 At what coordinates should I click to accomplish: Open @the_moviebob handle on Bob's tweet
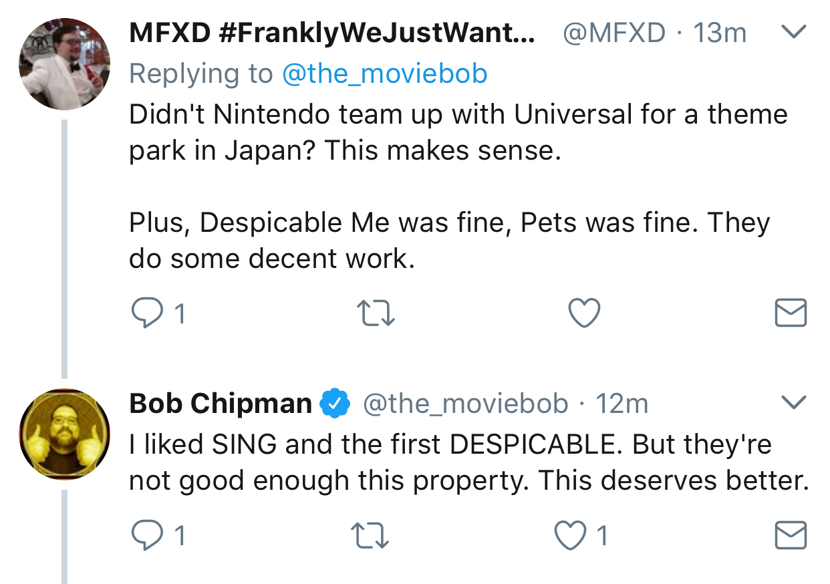(465, 404)
